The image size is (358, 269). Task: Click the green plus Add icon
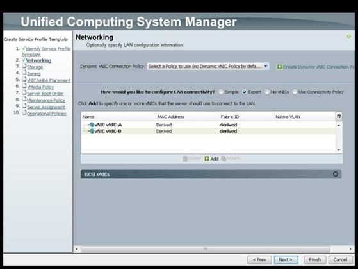(x=207, y=159)
